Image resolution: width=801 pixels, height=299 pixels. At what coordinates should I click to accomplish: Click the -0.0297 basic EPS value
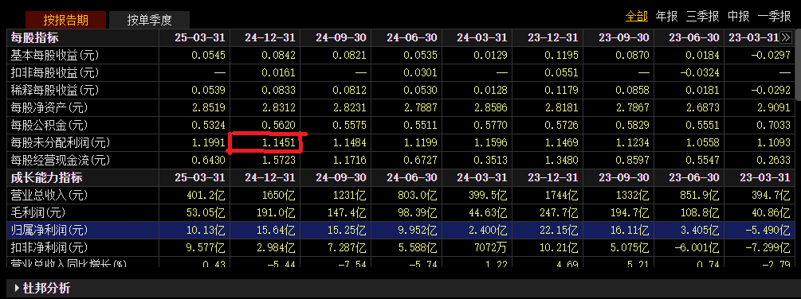point(771,55)
